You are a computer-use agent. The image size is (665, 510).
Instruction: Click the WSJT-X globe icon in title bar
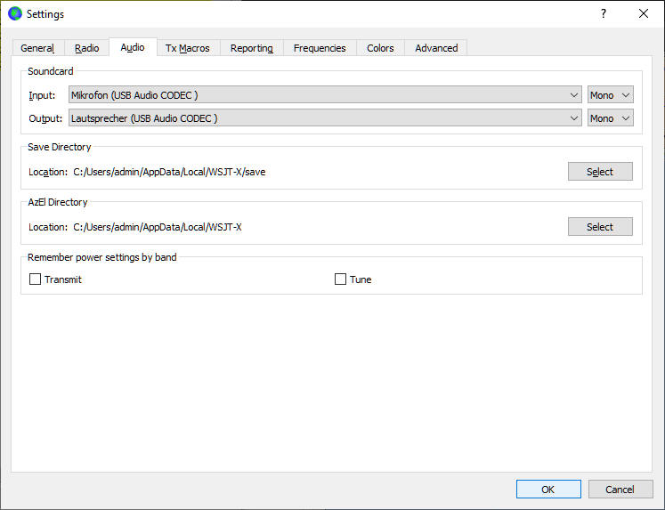coord(15,14)
